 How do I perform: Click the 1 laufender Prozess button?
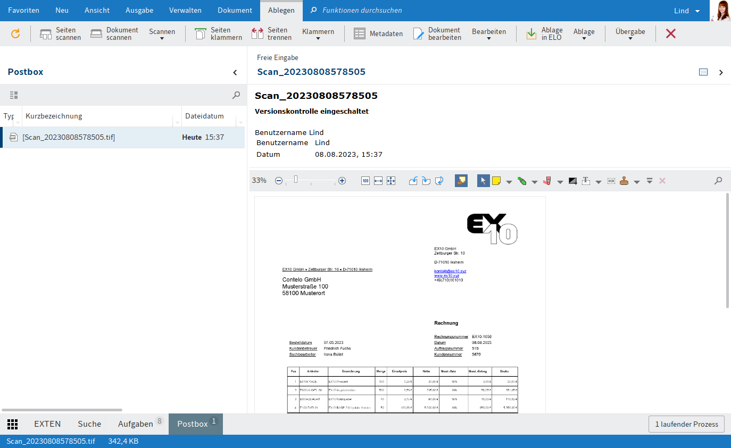click(x=686, y=424)
